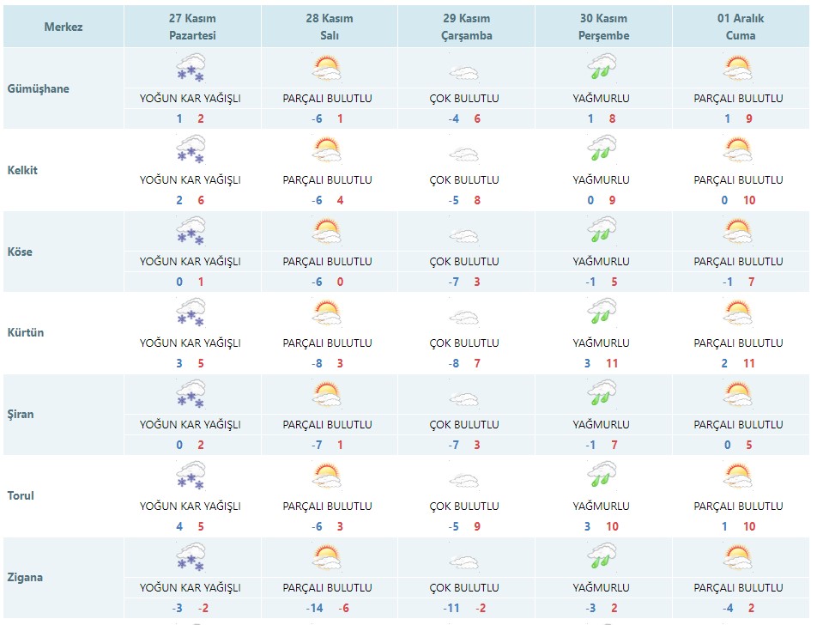Click Gümüşhane's cloudy icon for 29 Kasım
817x625 pixels.
[x=464, y=72]
